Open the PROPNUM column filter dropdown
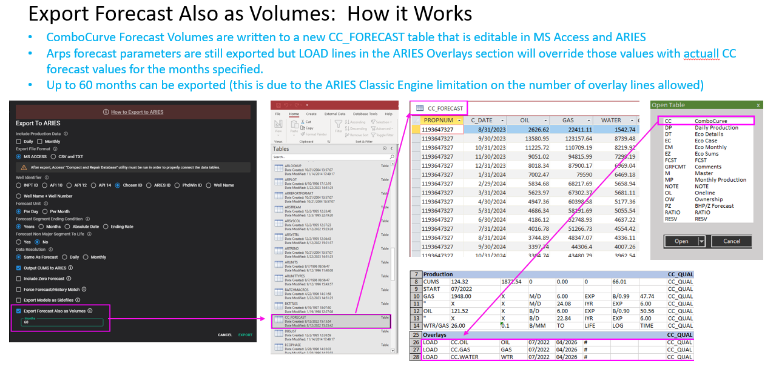779x375 pixels. (459, 120)
